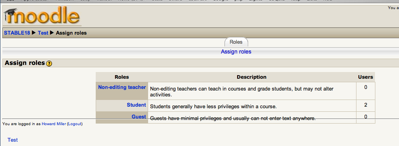Go to STABLE18 in the breadcrumb

tap(17, 33)
